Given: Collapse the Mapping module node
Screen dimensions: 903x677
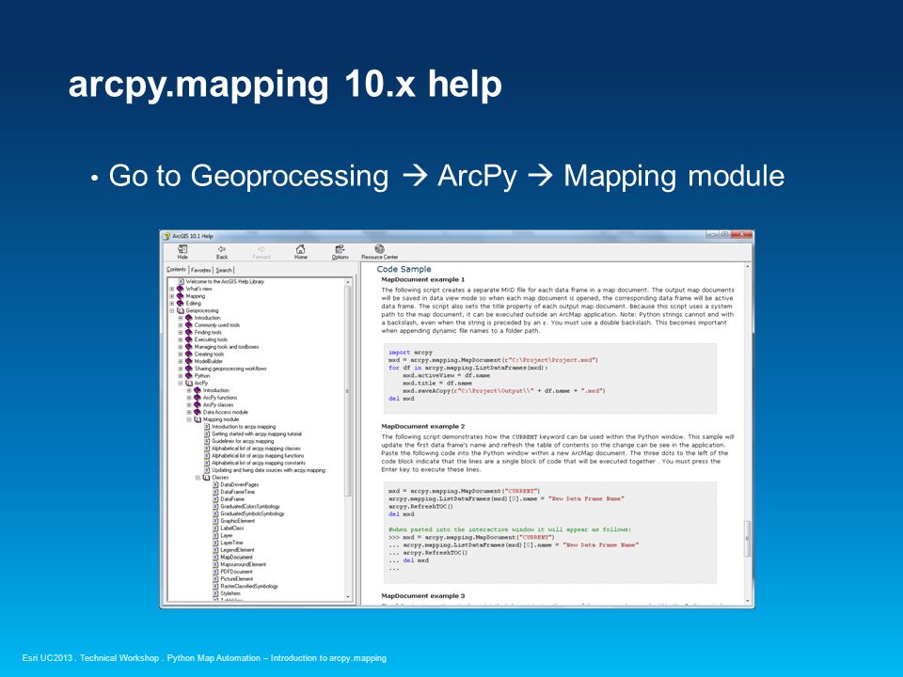Looking at the screenshot, I should (189, 419).
